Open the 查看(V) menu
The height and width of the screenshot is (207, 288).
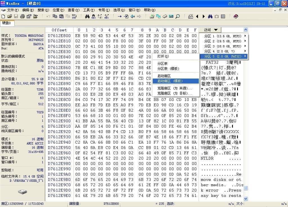pos(73,10)
